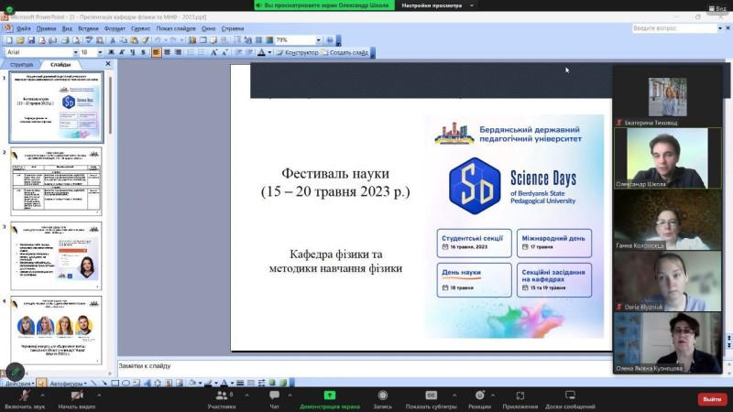
Task: Toggle Center alignment
Action: pyautogui.click(x=167, y=52)
